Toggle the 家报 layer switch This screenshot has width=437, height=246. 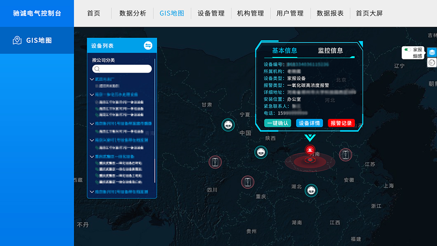[407, 50]
